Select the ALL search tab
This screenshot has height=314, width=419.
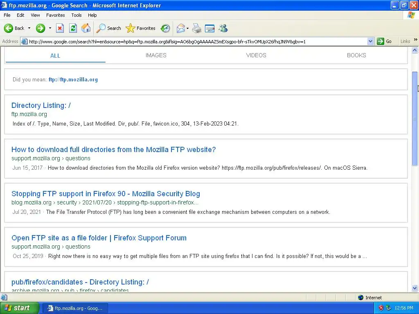pyautogui.click(x=55, y=56)
